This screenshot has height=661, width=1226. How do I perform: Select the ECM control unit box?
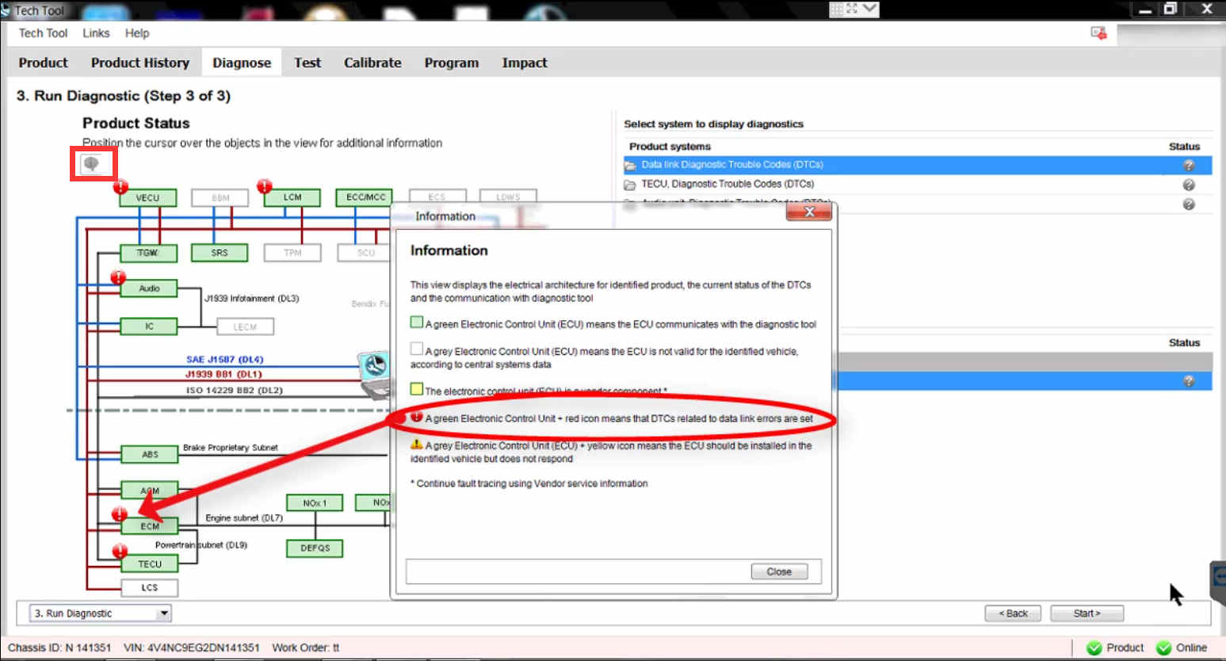point(150,526)
